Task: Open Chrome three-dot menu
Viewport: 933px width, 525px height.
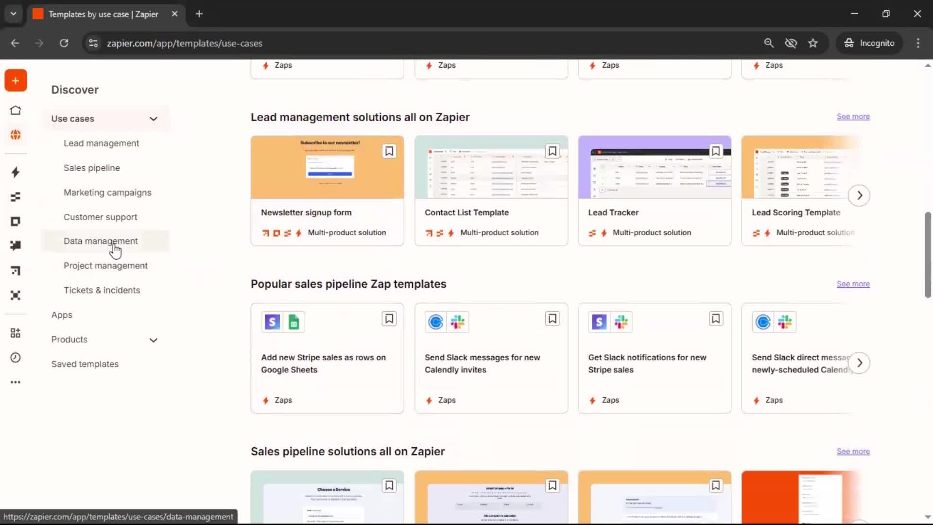Action: (918, 43)
